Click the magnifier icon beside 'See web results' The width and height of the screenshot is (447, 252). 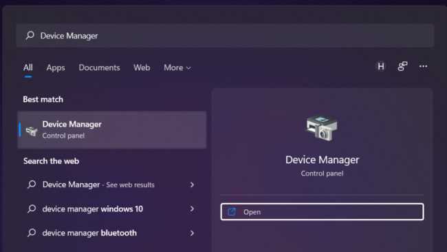coord(32,185)
